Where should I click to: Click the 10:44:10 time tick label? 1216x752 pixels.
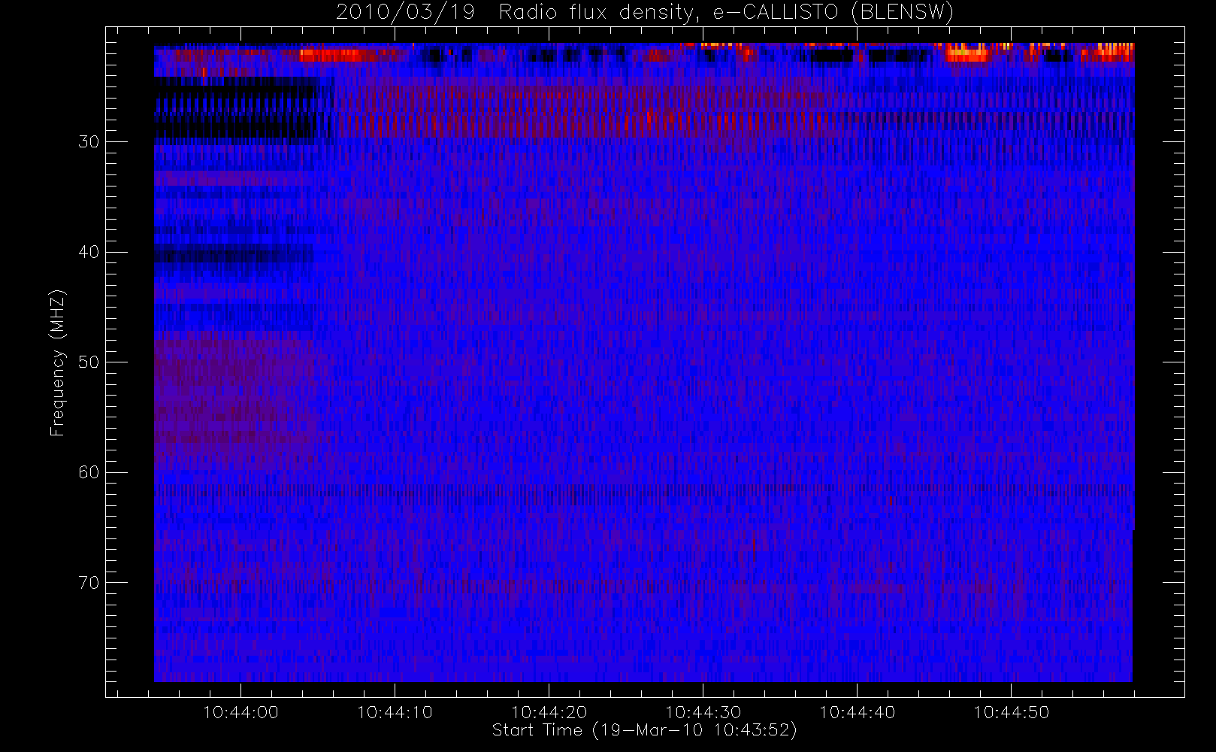395,712
